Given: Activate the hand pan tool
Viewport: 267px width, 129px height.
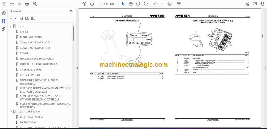Looking at the screenshot, I should (131, 4).
